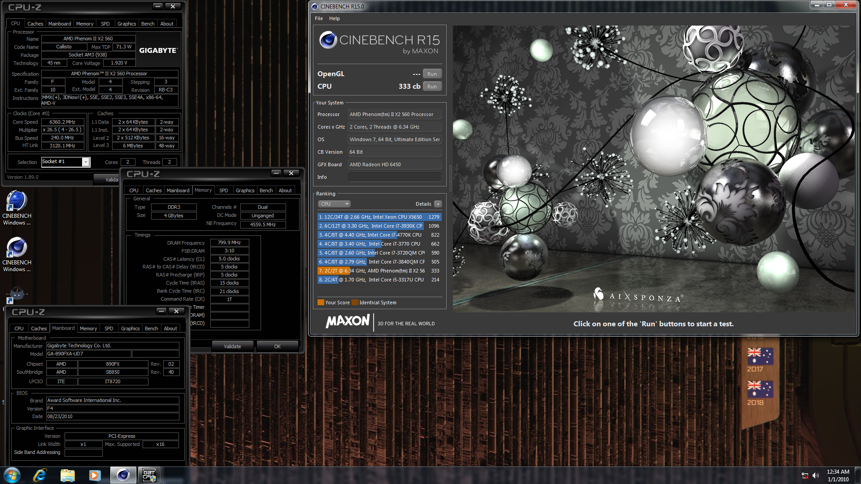Click the Windows Start orb

12,475
